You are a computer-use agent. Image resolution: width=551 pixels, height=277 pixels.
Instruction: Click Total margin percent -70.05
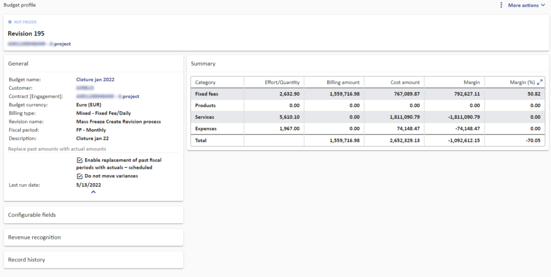[533, 141]
